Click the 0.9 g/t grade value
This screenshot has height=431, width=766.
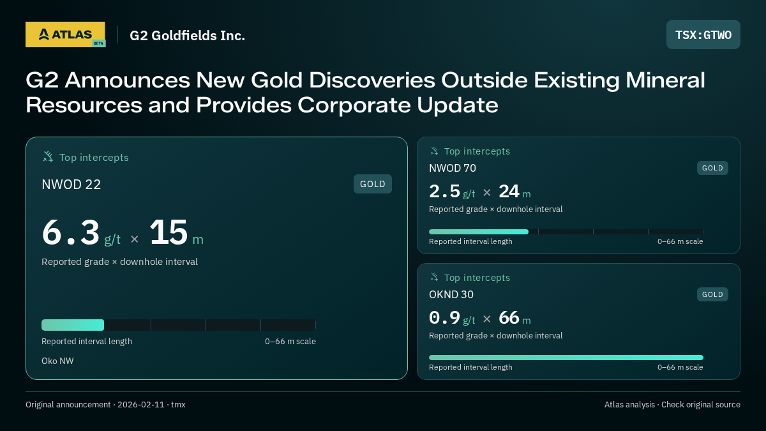(x=452, y=318)
